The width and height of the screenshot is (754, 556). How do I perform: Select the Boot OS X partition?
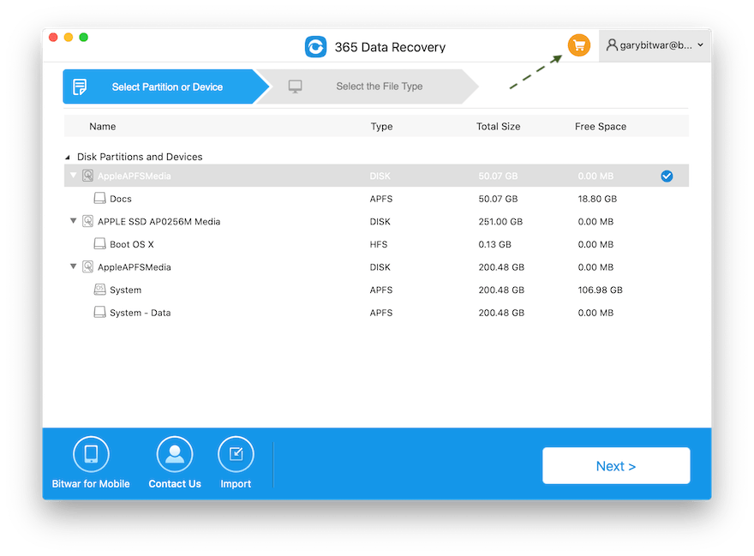coord(376,244)
